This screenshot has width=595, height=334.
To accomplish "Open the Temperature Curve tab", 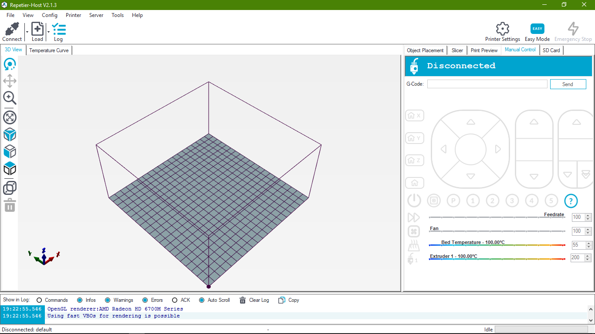I will pyautogui.click(x=48, y=50).
